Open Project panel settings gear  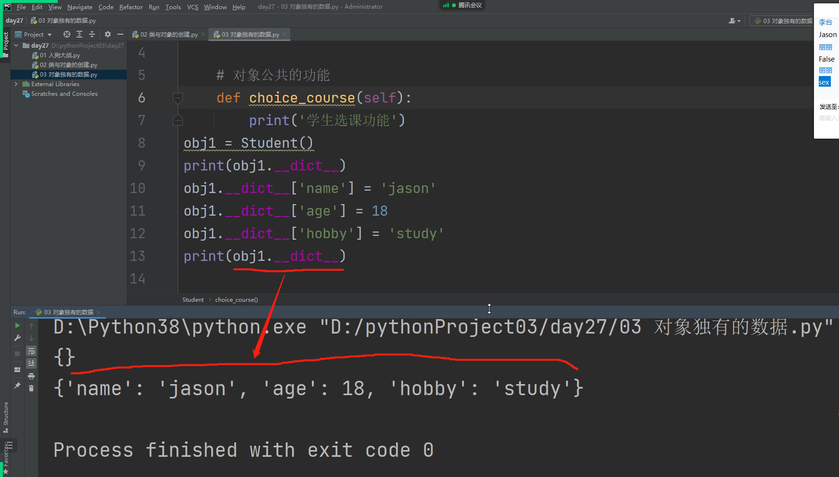[x=108, y=34]
